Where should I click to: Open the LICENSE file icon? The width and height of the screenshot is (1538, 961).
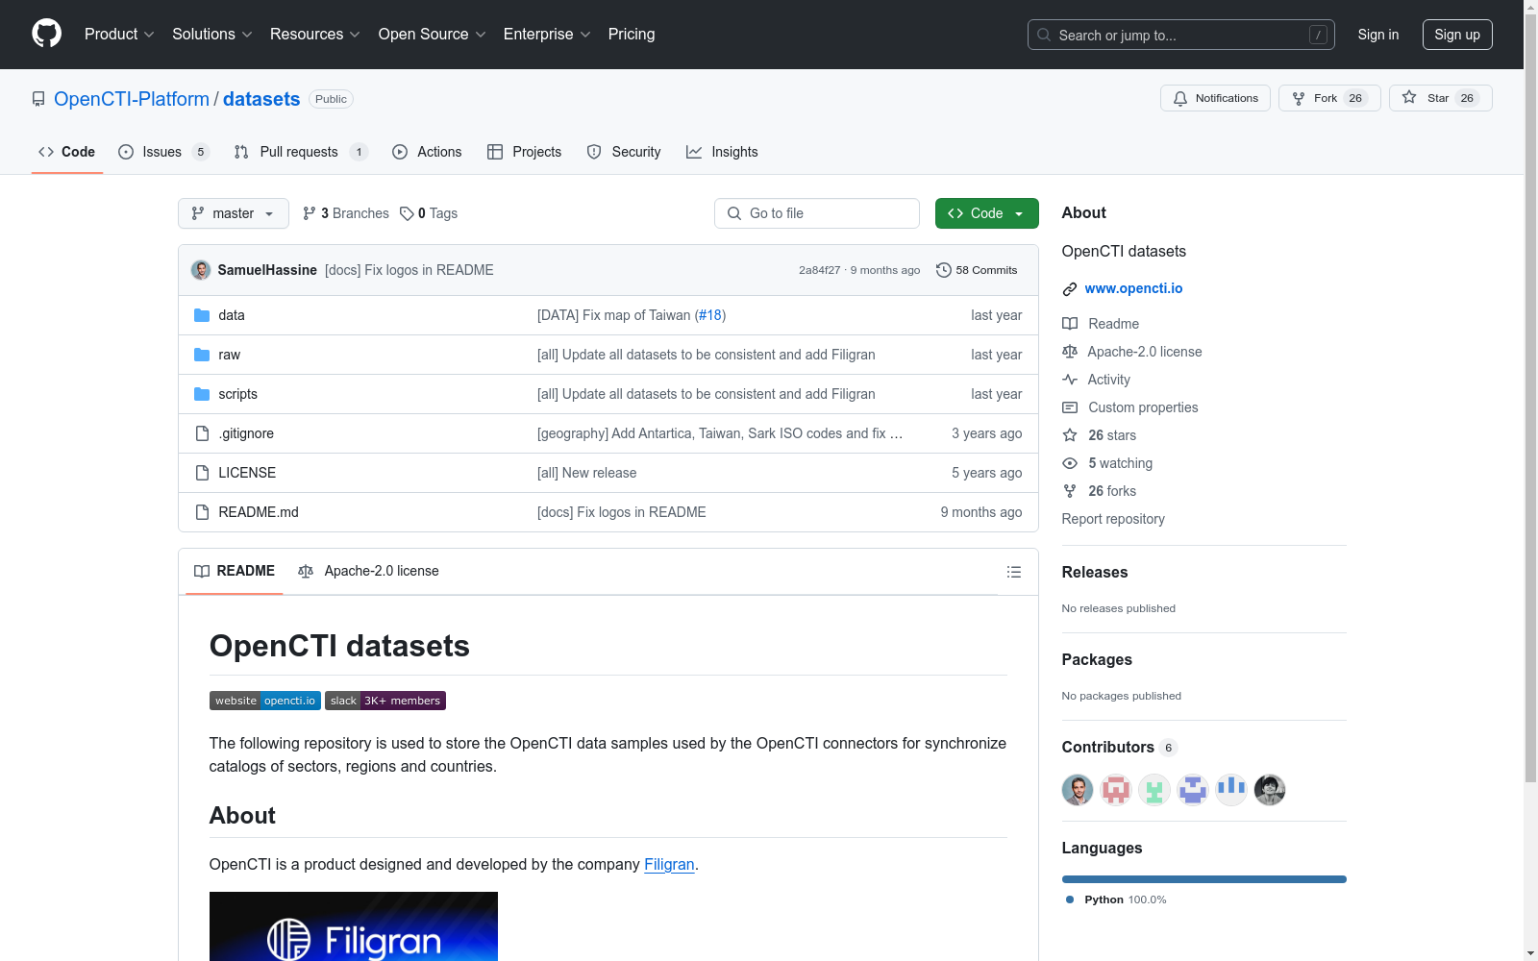tap(202, 473)
